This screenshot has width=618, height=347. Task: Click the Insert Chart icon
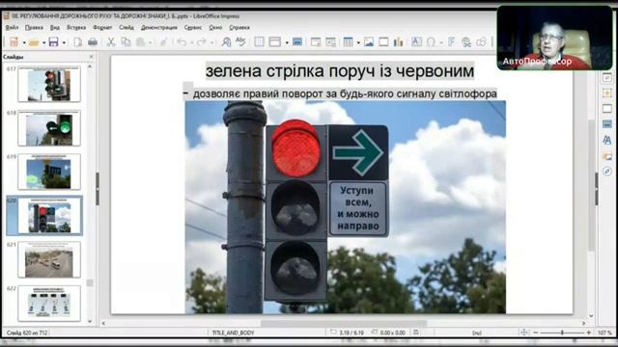pyautogui.click(x=398, y=41)
